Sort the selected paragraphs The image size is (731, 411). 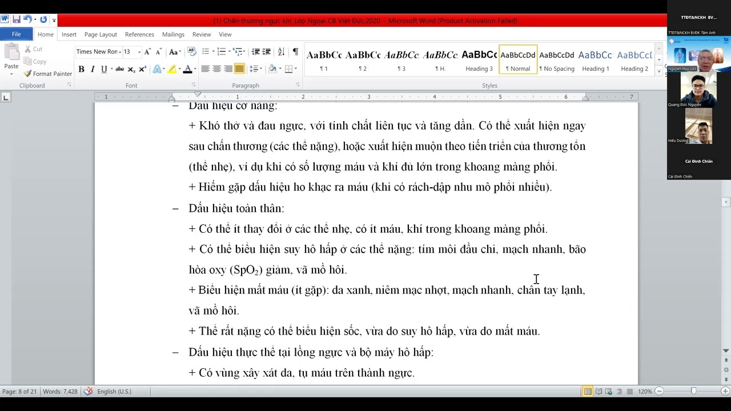point(281,52)
